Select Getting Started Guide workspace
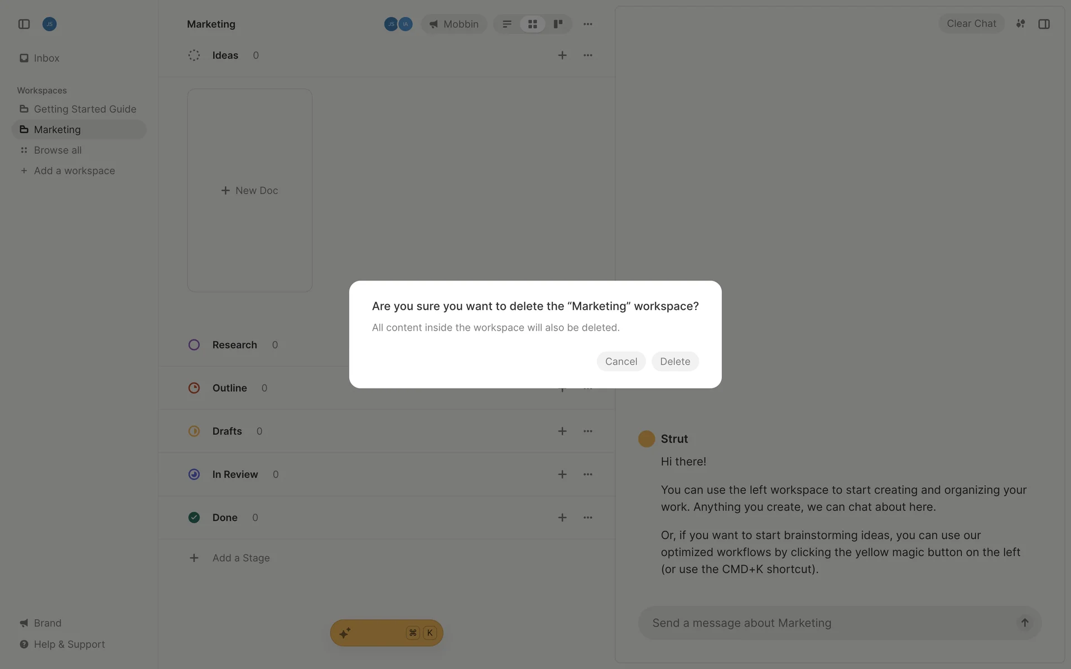1071x669 pixels. pos(85,109)
